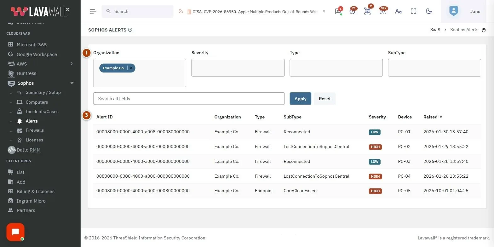Open Sophos Firewalls page
The height and width of the screenshot is (247, 494).
(x=35, y=130)
